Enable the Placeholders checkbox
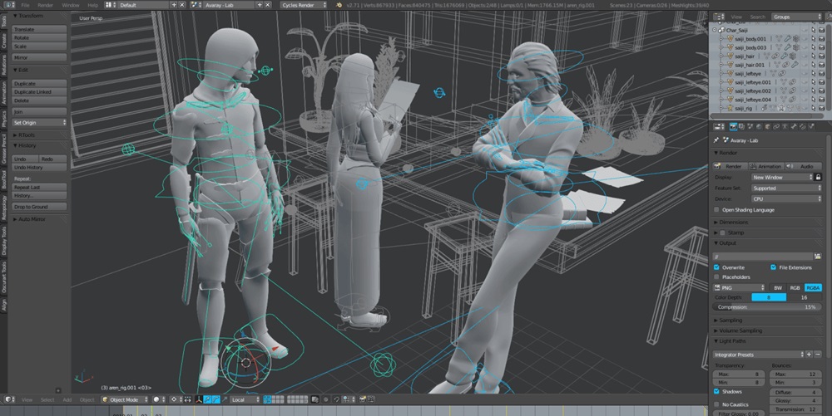Viewport: 832px width, 416px height. coord(717,277)
